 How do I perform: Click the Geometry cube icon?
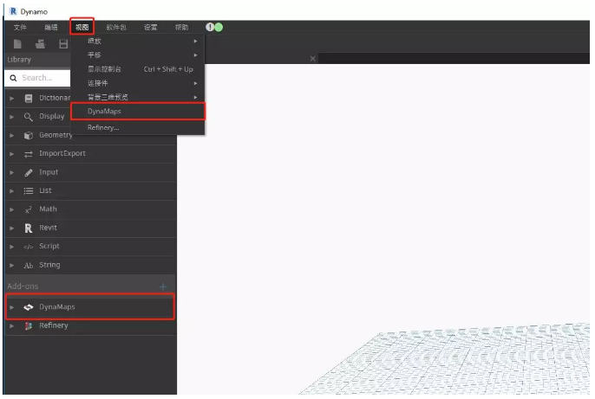click(x=29, y=135)
